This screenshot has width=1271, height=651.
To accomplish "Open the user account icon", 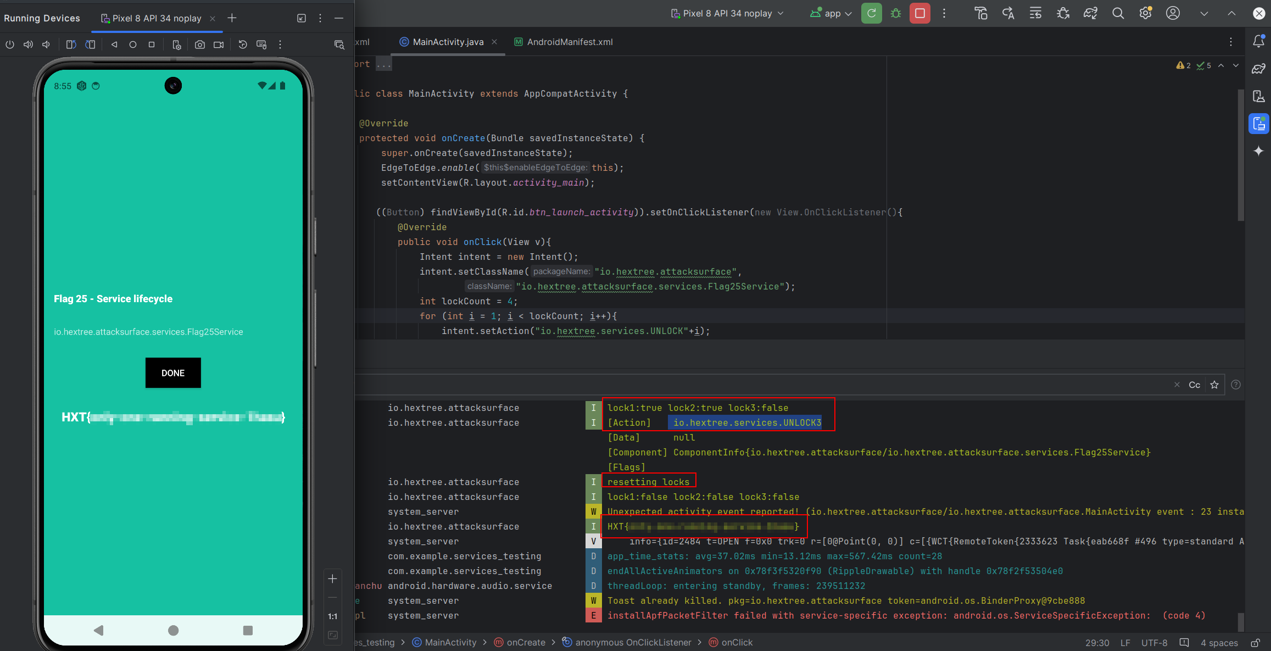I will 1173,13.
